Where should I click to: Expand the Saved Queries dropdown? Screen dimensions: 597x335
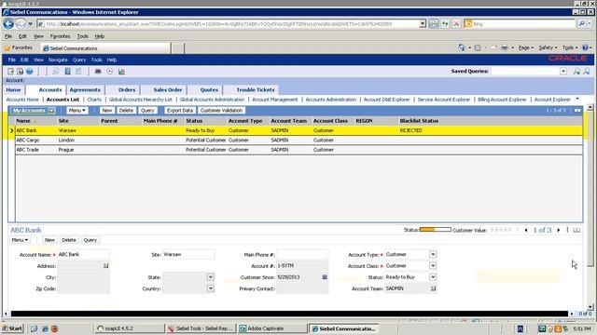click(x=563, y=72)
